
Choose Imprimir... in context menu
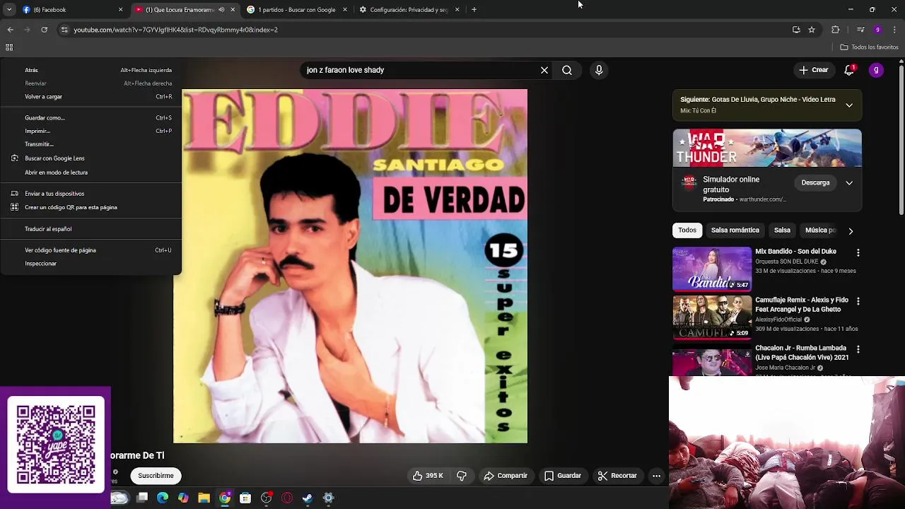pos(90,131)
